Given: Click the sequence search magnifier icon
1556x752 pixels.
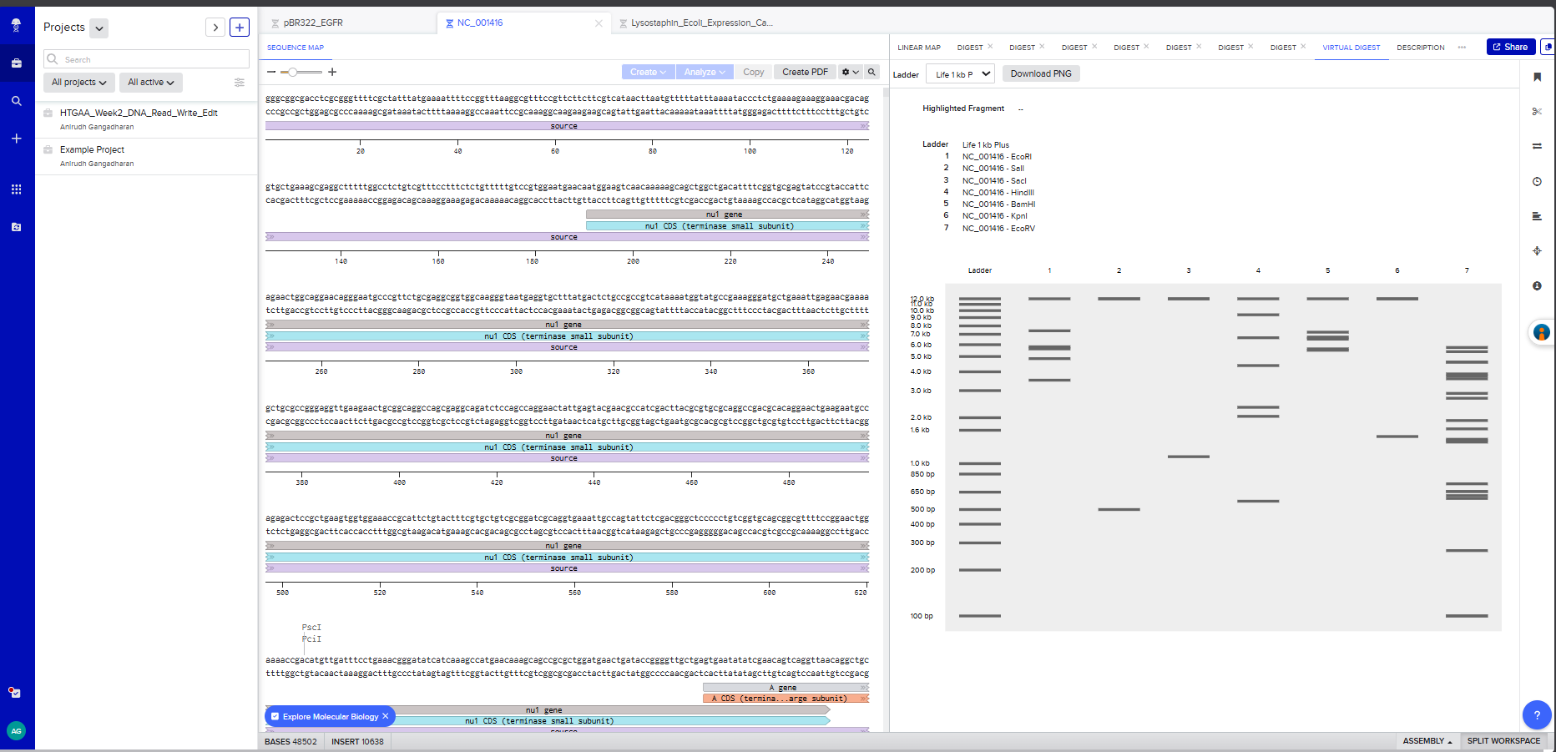Looking at the screenshot, I should [871, 72].
